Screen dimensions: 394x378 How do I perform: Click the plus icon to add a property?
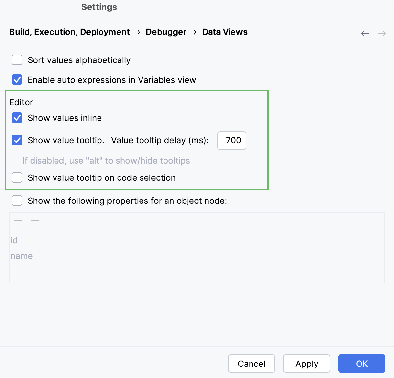tap(18, 221)
